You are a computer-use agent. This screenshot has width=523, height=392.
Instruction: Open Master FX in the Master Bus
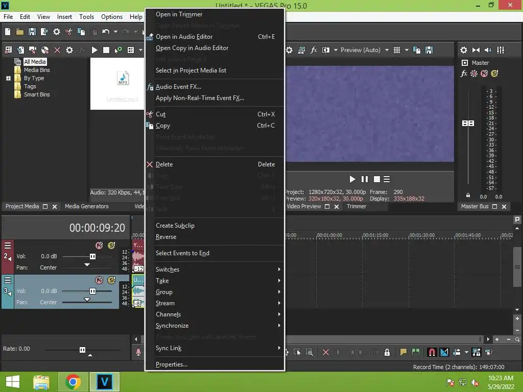464,73
